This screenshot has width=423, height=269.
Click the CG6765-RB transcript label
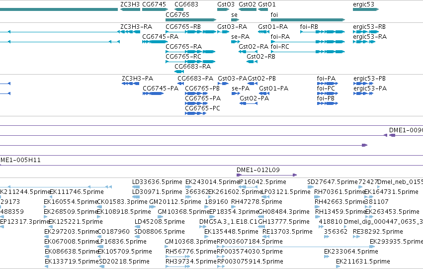pos(183,27)
